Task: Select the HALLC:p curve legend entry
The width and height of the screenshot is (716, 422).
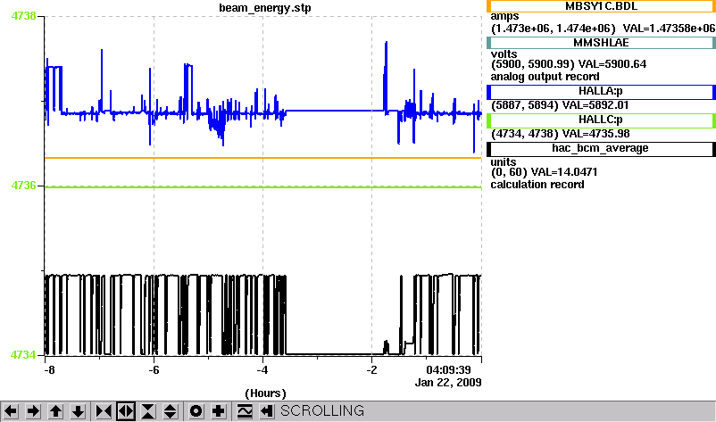Action: [x=601, y=120]
